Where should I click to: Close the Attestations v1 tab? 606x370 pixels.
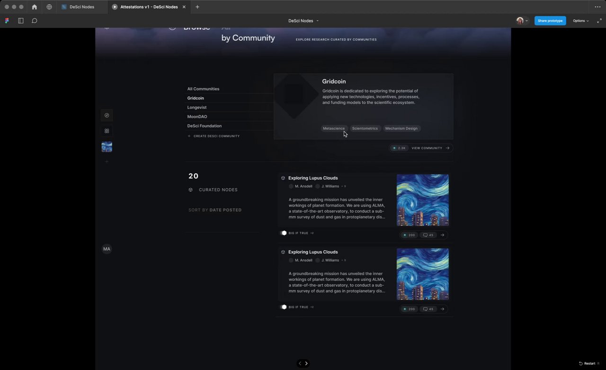(184, 7)
